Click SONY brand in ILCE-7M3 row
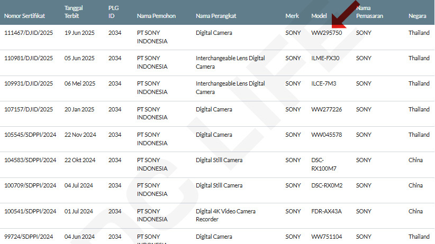Screen dimensions: 435x244 coord(293,83)
